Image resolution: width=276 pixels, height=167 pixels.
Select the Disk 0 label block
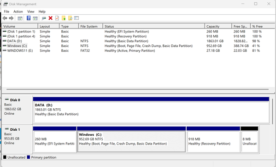(x=17, y=110)
